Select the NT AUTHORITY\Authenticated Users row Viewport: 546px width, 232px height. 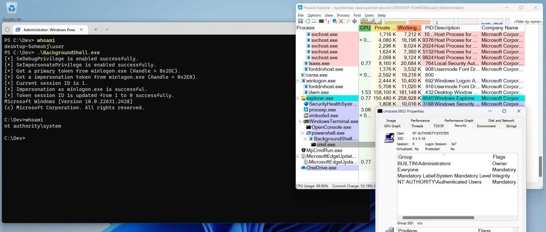(x=457, y=182)
